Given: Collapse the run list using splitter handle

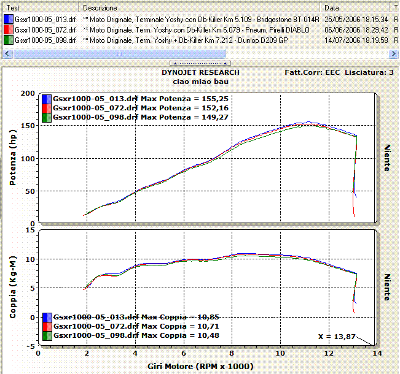Looking at the screenshot, I should tap(200, 63).
